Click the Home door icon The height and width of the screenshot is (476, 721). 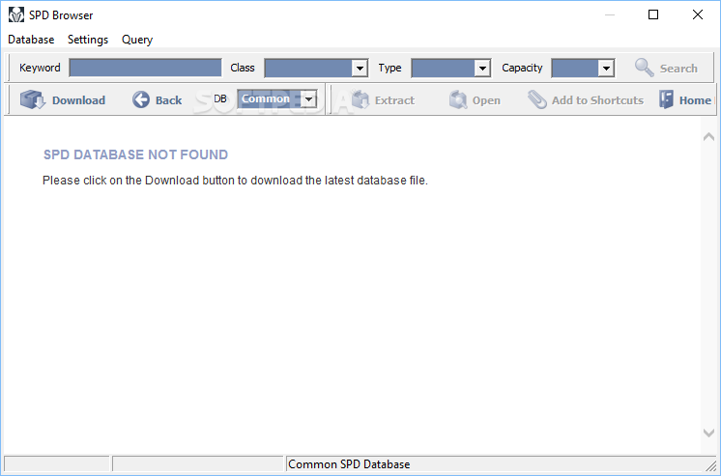click(x=666, y=99)
